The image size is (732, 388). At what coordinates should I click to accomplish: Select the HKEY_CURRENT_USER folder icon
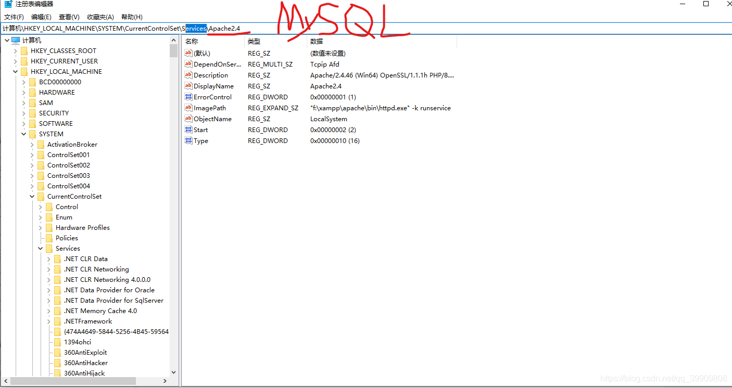[x=24, y=61]
